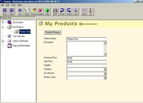Click the 'Product Type' label text

click(x=49, y=77)
